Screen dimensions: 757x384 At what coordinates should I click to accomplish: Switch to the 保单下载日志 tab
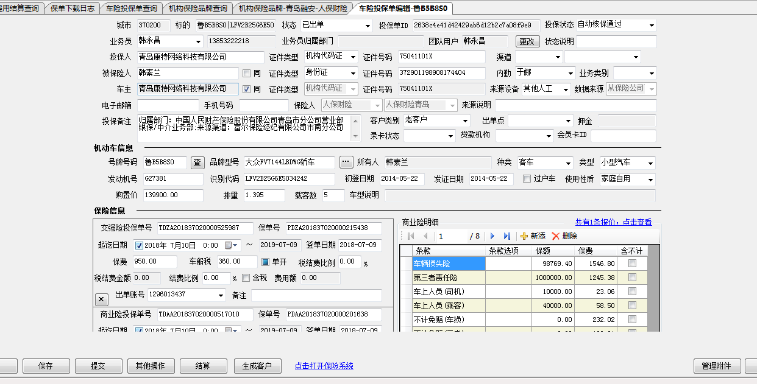[x=72, y=9]
